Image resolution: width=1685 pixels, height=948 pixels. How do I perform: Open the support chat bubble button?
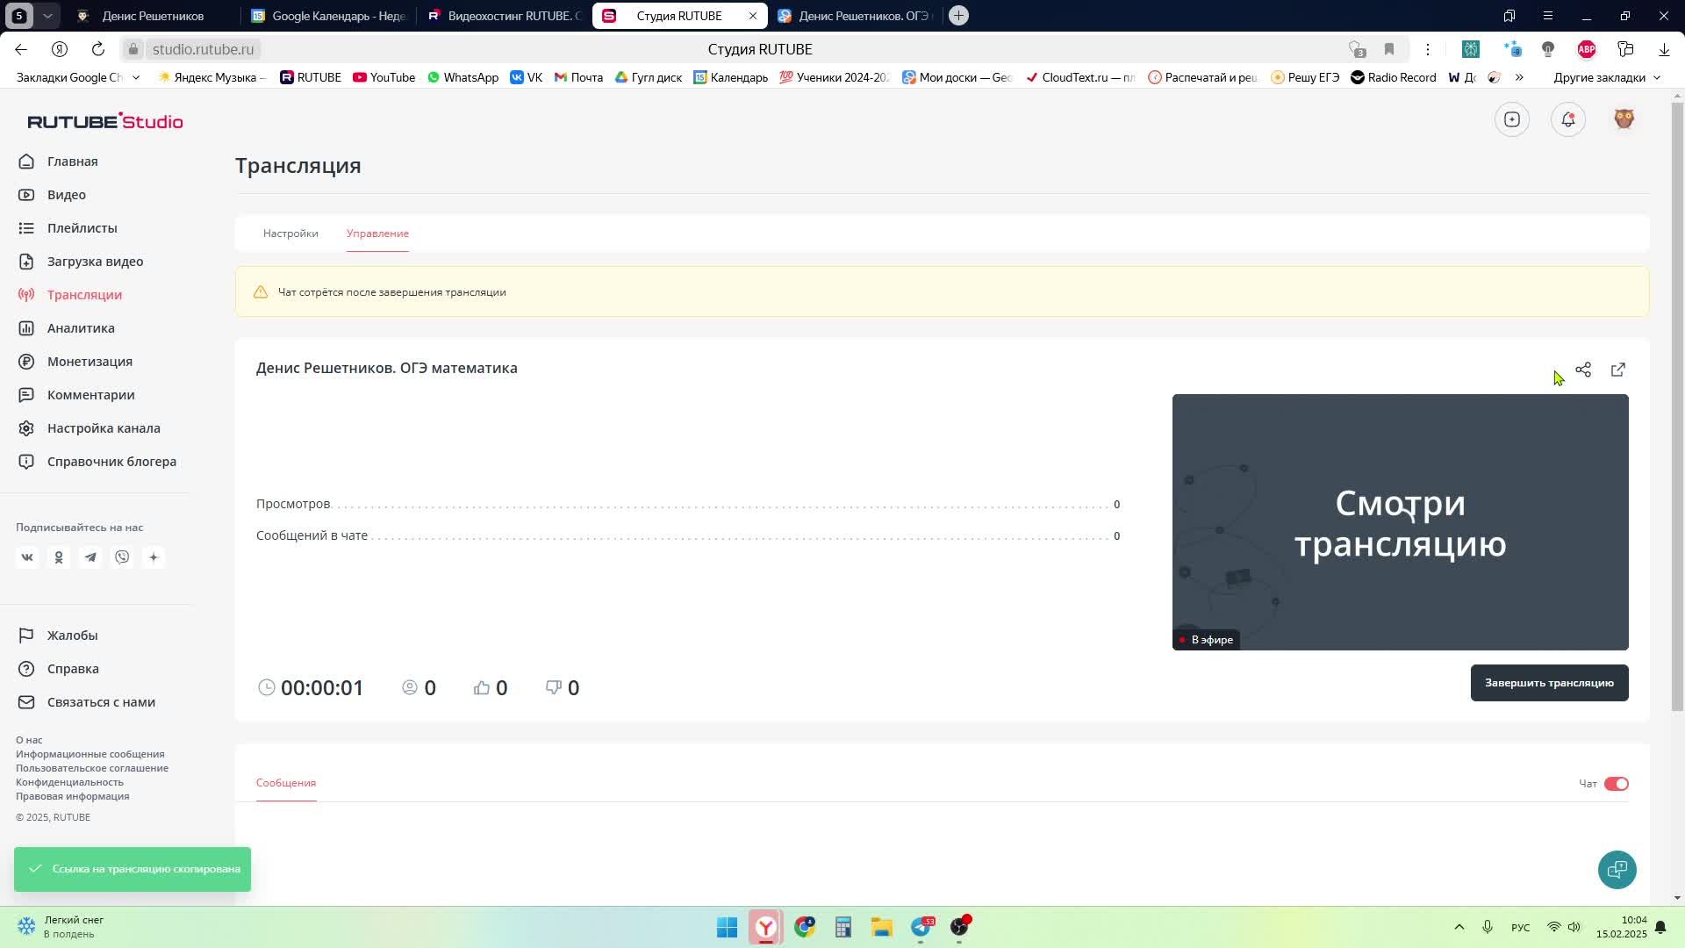tap(1617, 870)
